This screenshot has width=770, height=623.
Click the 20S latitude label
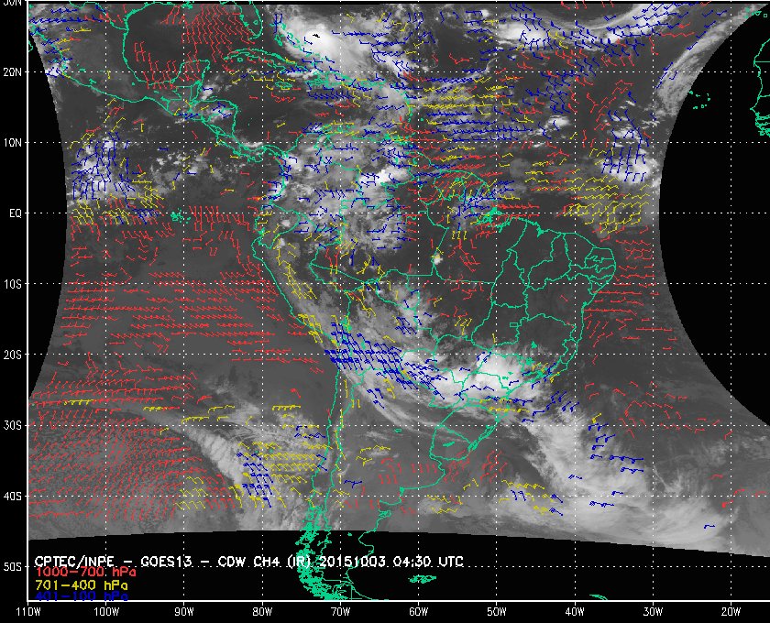pos(12,355)
